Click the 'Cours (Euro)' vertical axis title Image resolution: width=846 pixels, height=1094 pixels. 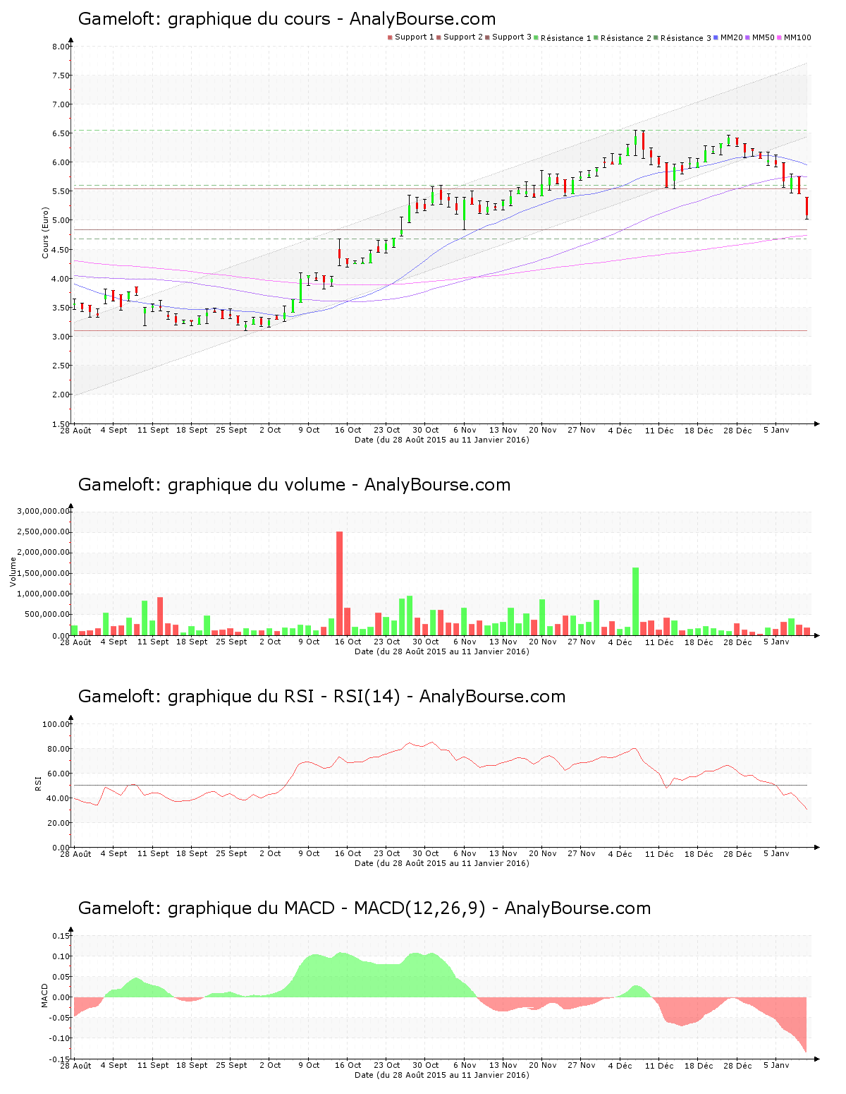[46, 232]
